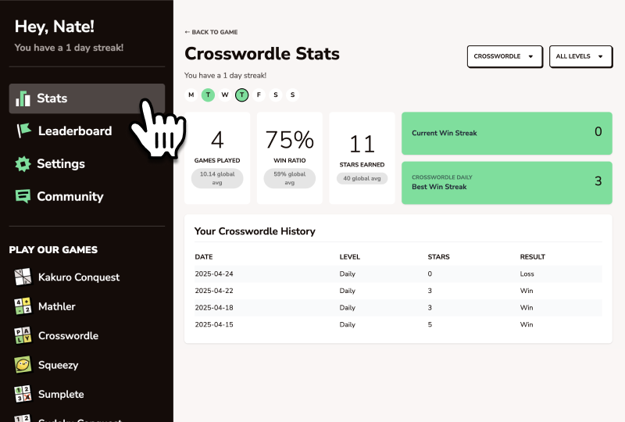Click the Kakuro Conquest game icon

tap(23, 277)
